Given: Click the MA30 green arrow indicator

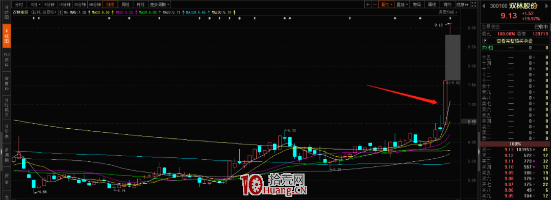Looking at the screenshot, I should 160,12.
